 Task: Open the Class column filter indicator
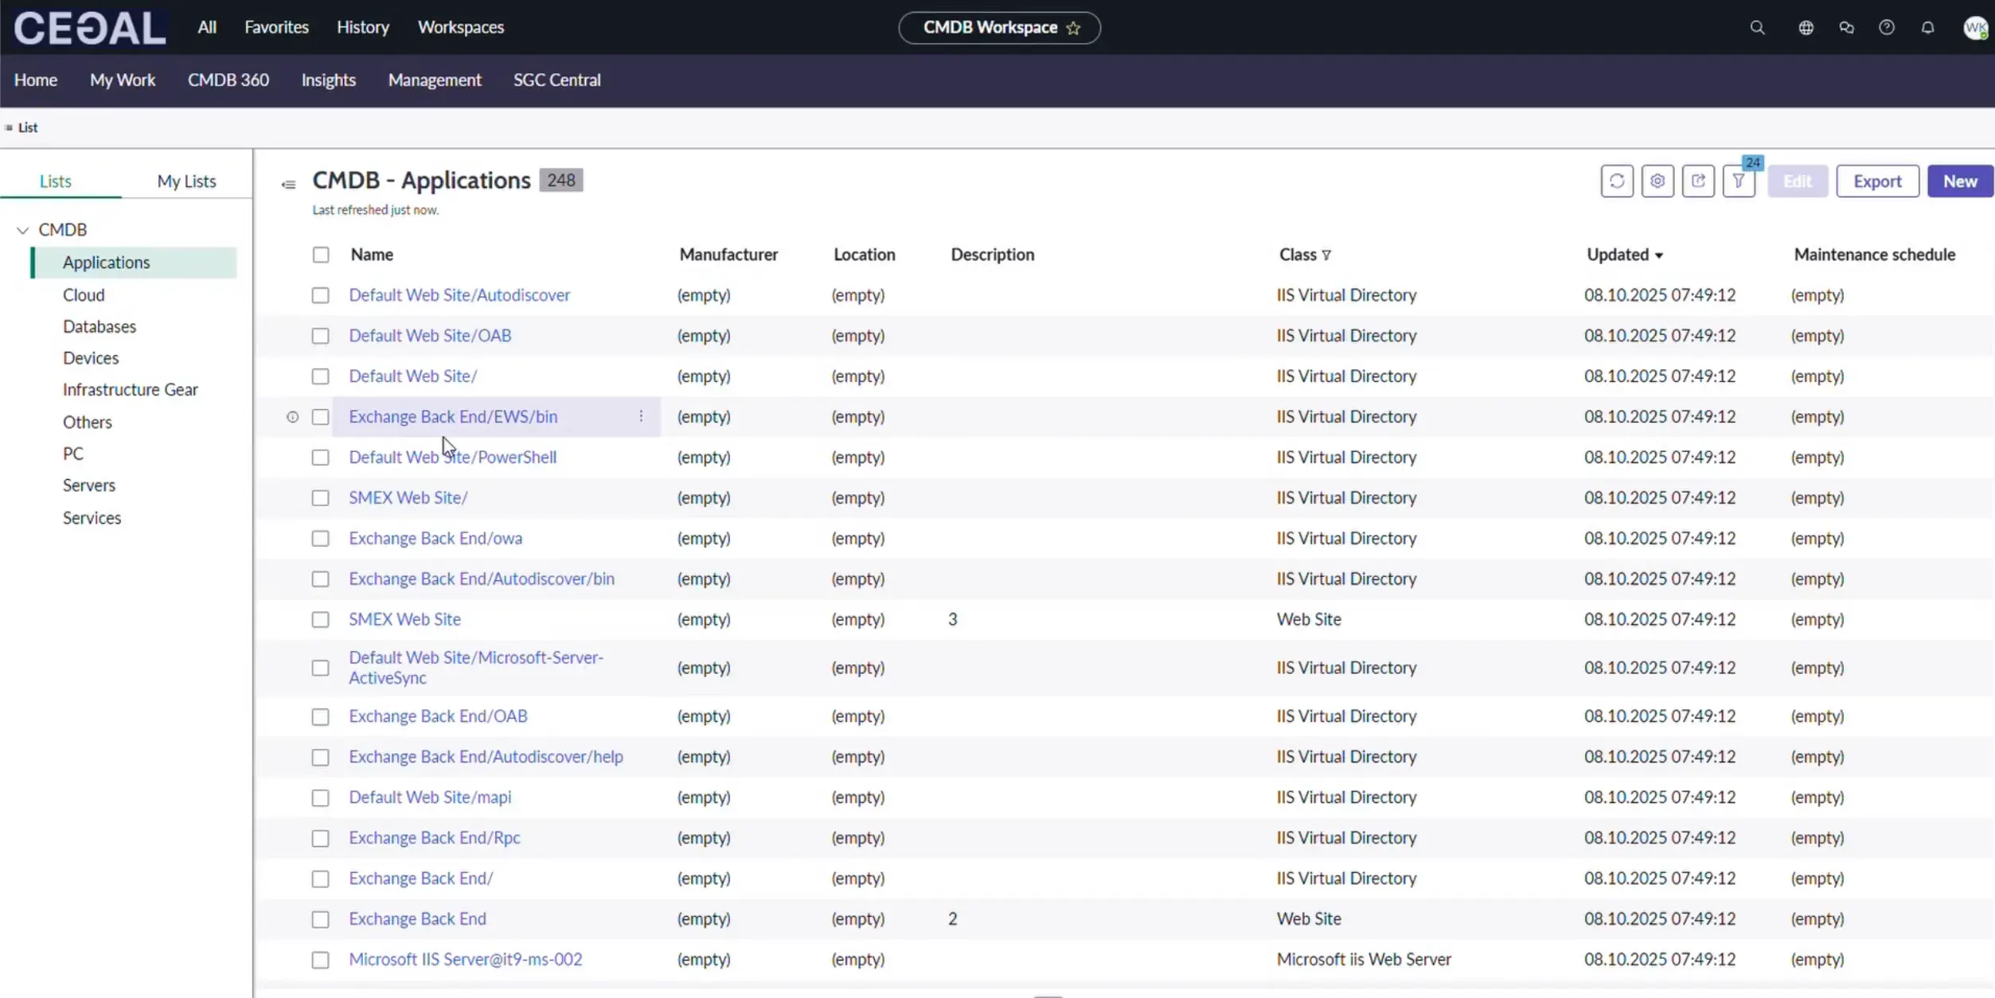[1326, 255]
